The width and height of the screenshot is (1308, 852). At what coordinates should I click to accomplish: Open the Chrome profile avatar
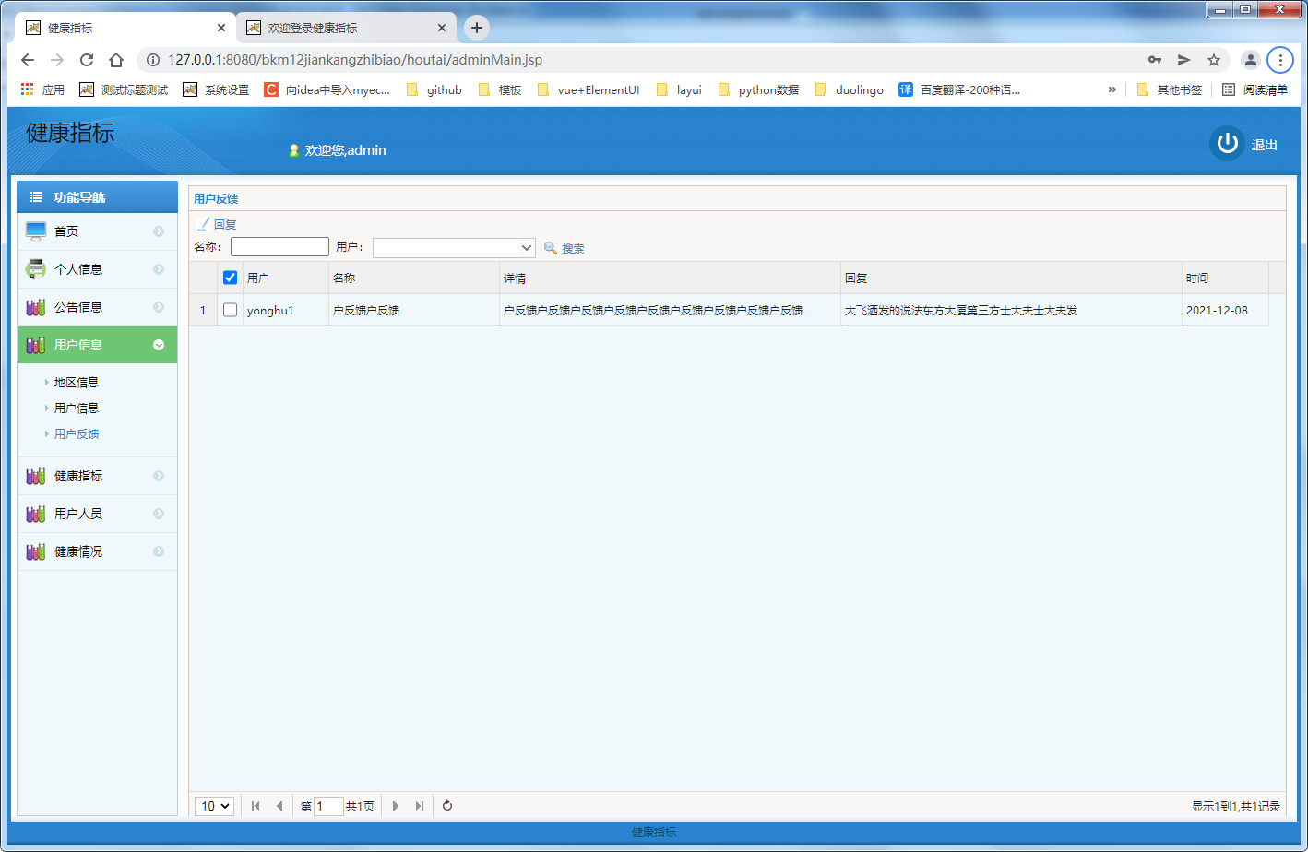[1250, 60]
